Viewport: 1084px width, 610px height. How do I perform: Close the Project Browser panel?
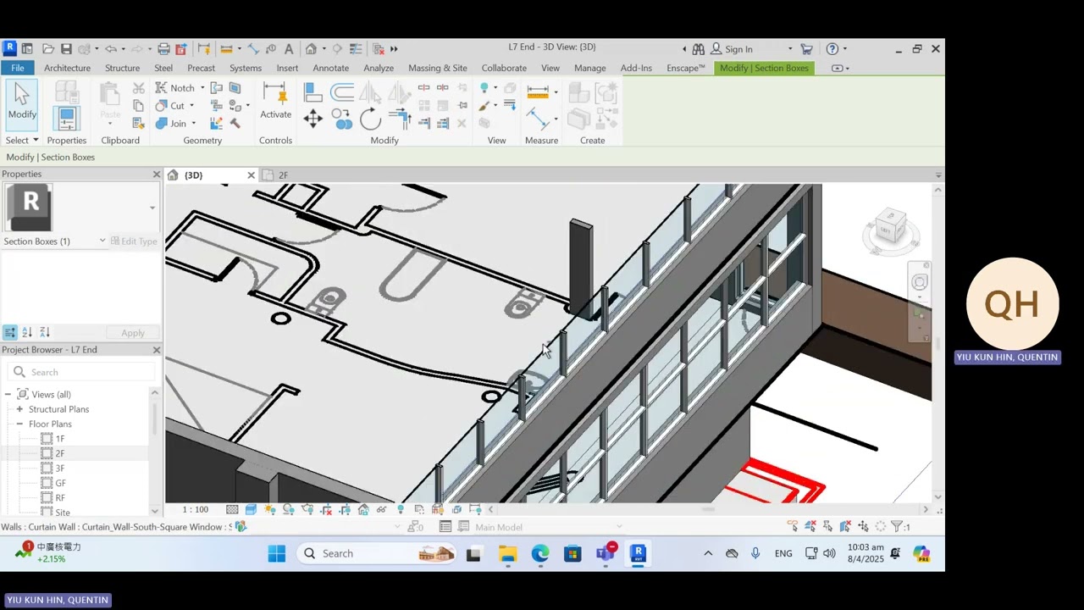[156, 350]
